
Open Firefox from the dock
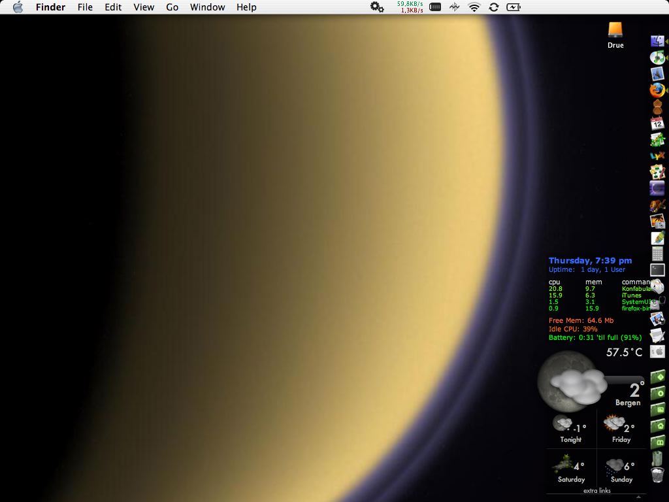pos(657,90)
